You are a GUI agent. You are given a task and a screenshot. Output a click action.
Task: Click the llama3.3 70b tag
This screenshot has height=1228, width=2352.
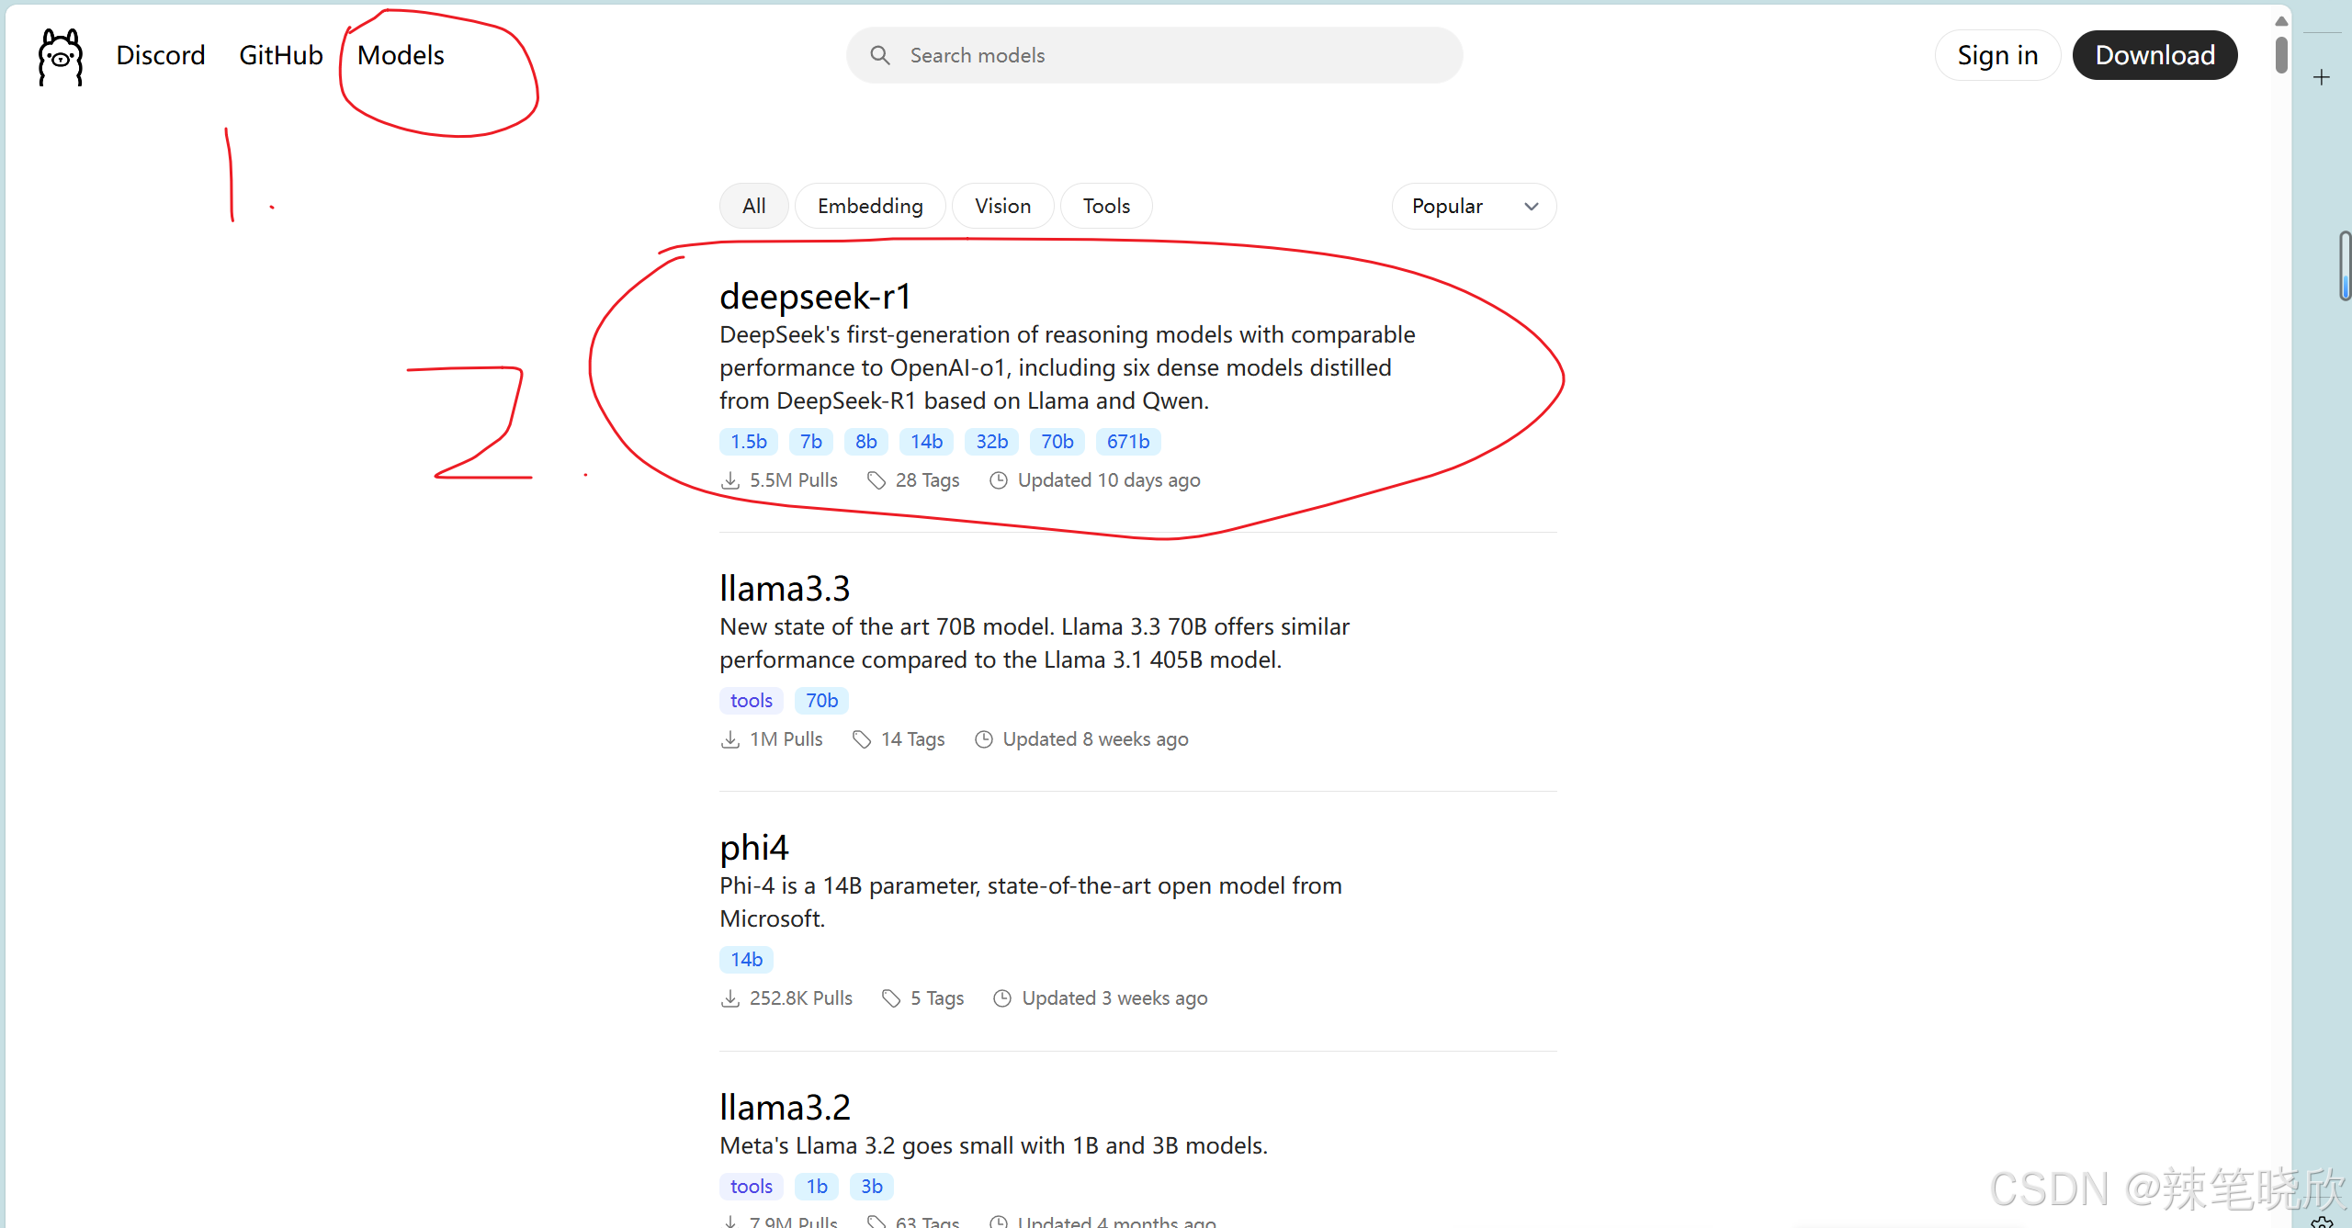[821, 701]
